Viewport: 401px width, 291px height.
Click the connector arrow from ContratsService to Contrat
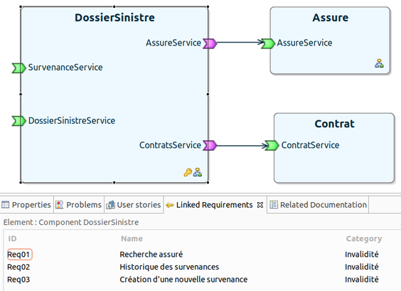pyautogui.click(x=242, y=146)
